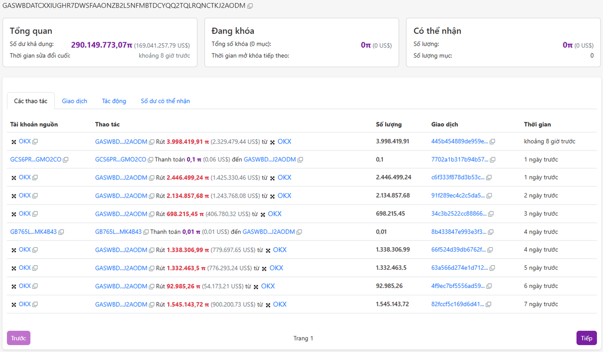The width and height of the screenshot is (603, 352).
Task: Open the Các thao tác tab
Action: (31, 101)
